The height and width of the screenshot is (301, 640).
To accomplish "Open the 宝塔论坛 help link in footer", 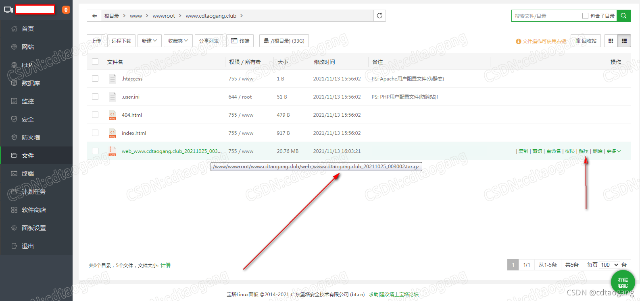I will tap(394, 295).
